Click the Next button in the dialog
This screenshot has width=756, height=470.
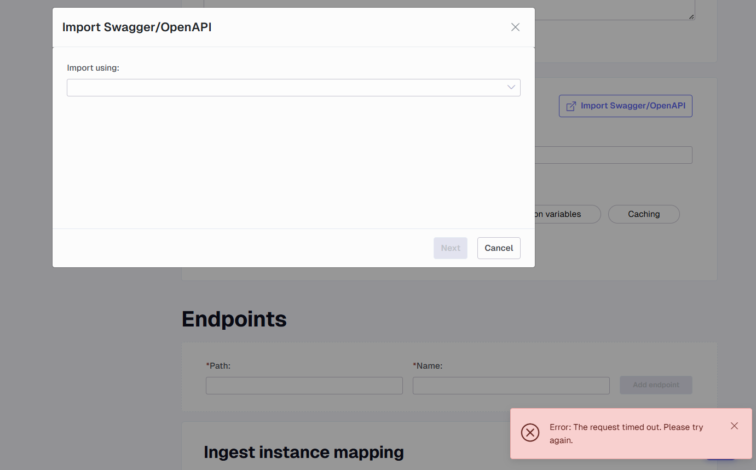pos(451,248)
